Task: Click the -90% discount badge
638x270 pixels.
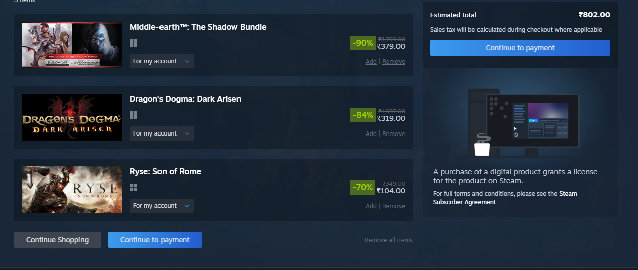Action: 363,43
